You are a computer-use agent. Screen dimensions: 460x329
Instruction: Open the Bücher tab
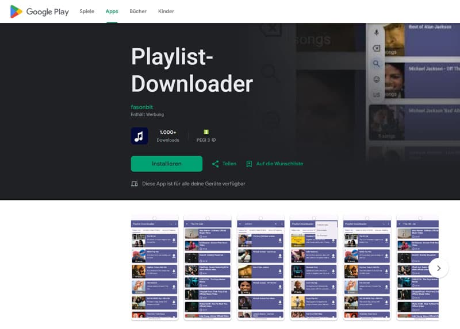pyautogui.click(x=138, y=11)
